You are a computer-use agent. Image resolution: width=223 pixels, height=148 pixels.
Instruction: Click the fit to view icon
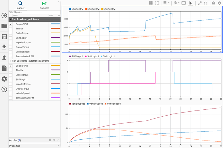pos(184,3)
